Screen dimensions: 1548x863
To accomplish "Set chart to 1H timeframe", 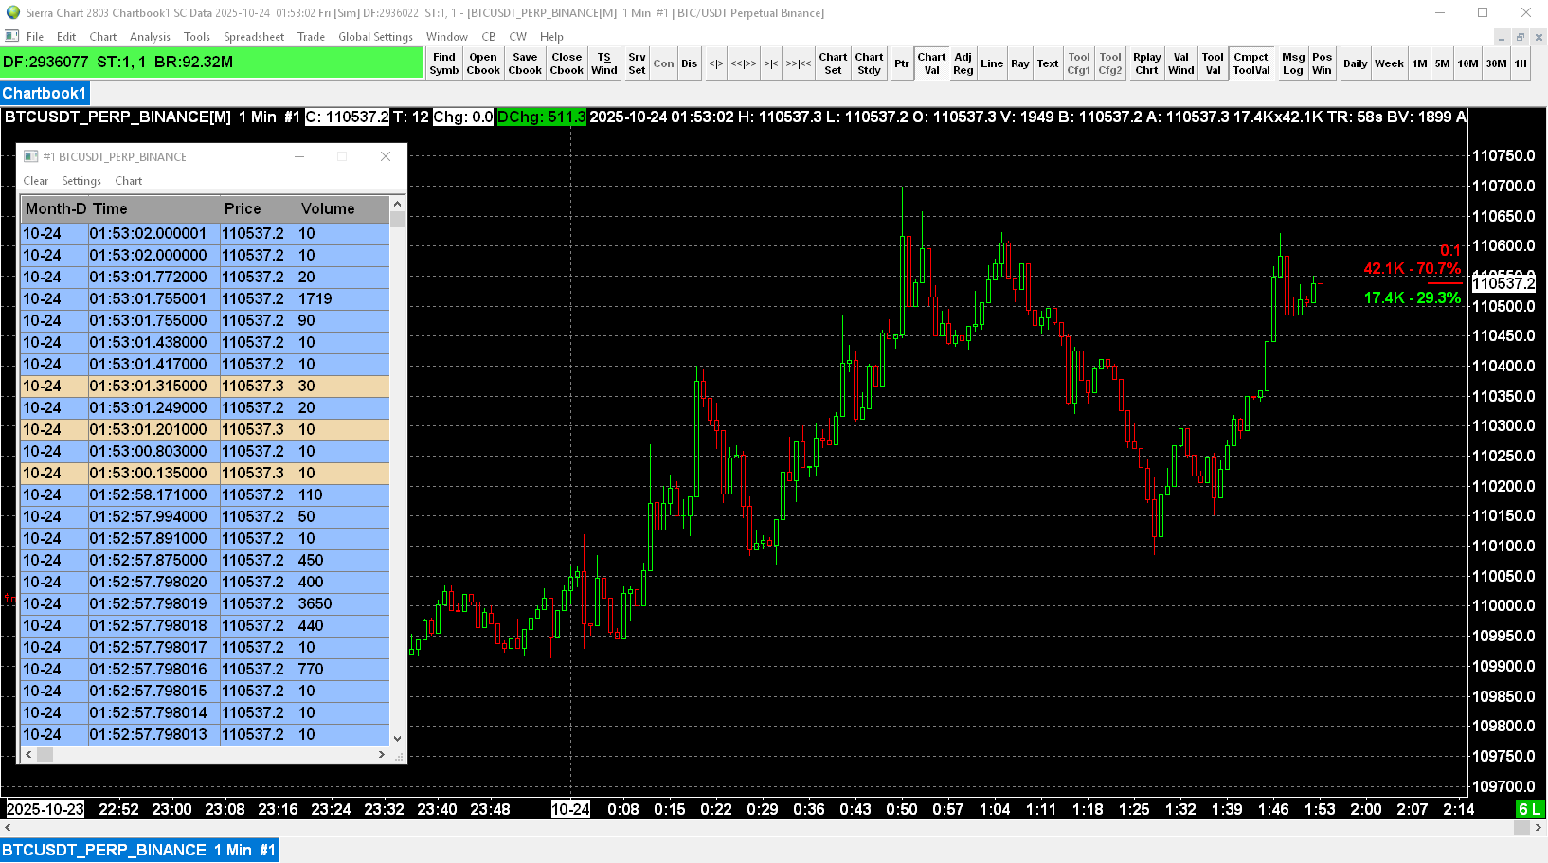I will pos(1521,63).
